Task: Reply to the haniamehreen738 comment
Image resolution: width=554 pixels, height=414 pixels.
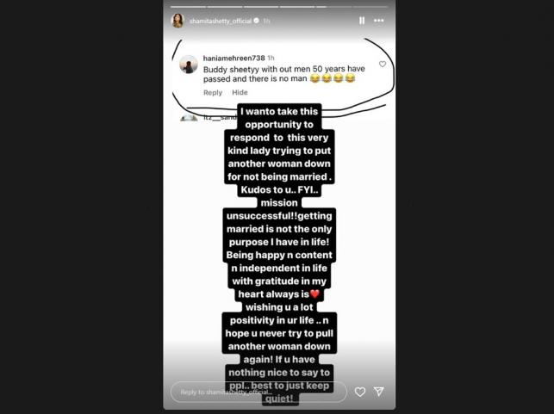Action: click(x=213, y=92)
